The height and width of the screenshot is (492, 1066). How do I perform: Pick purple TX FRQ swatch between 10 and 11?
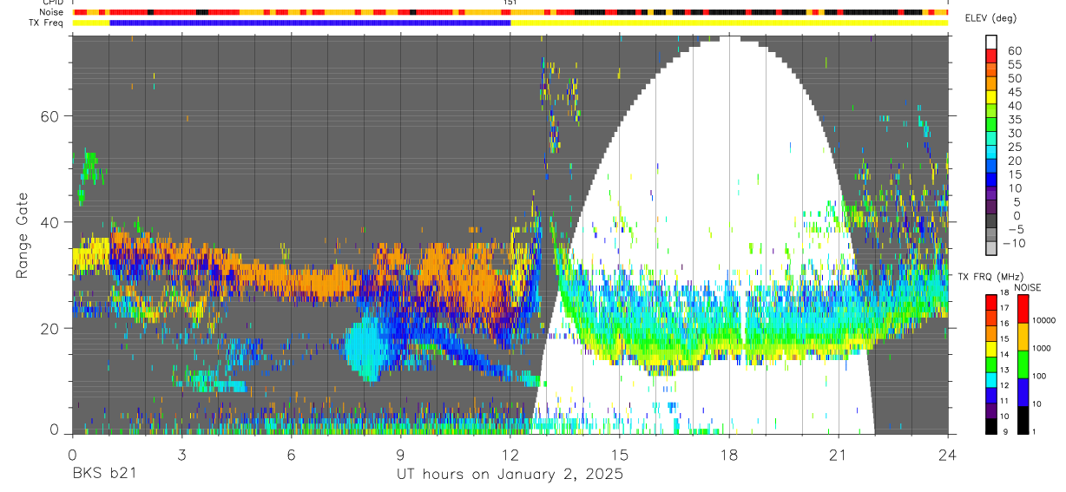991,410
